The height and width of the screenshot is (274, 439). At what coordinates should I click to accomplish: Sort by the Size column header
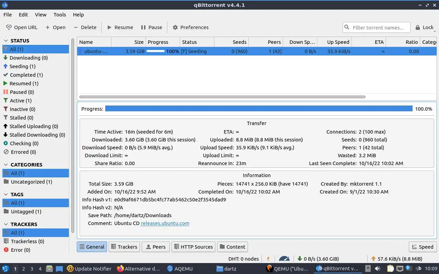pyautogui.click(x=128, y=42)
